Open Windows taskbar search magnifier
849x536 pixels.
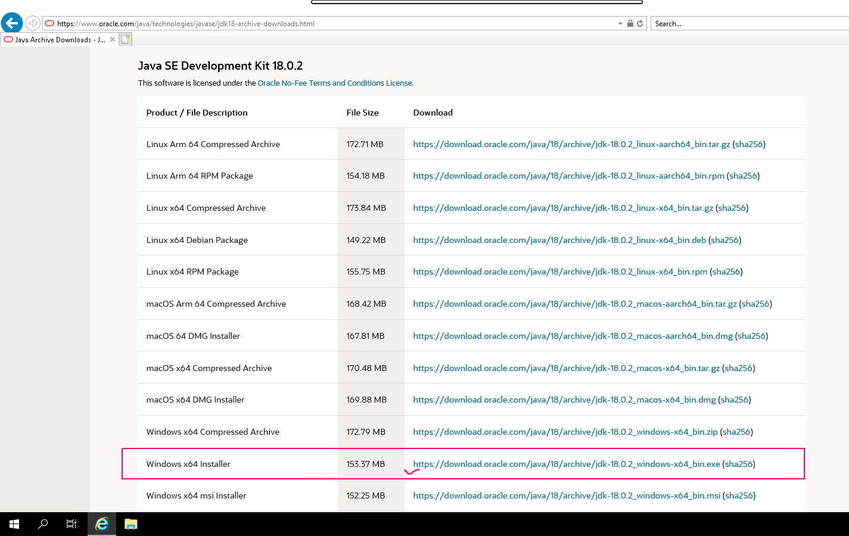(x=43, y=524)
